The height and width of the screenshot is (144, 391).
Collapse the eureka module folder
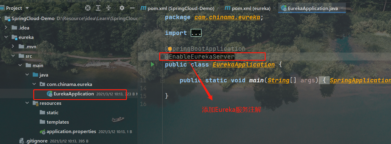click(6, 37)
